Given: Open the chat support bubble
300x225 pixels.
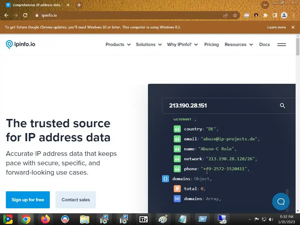Looking at the screenshot, I should point(281,202).
